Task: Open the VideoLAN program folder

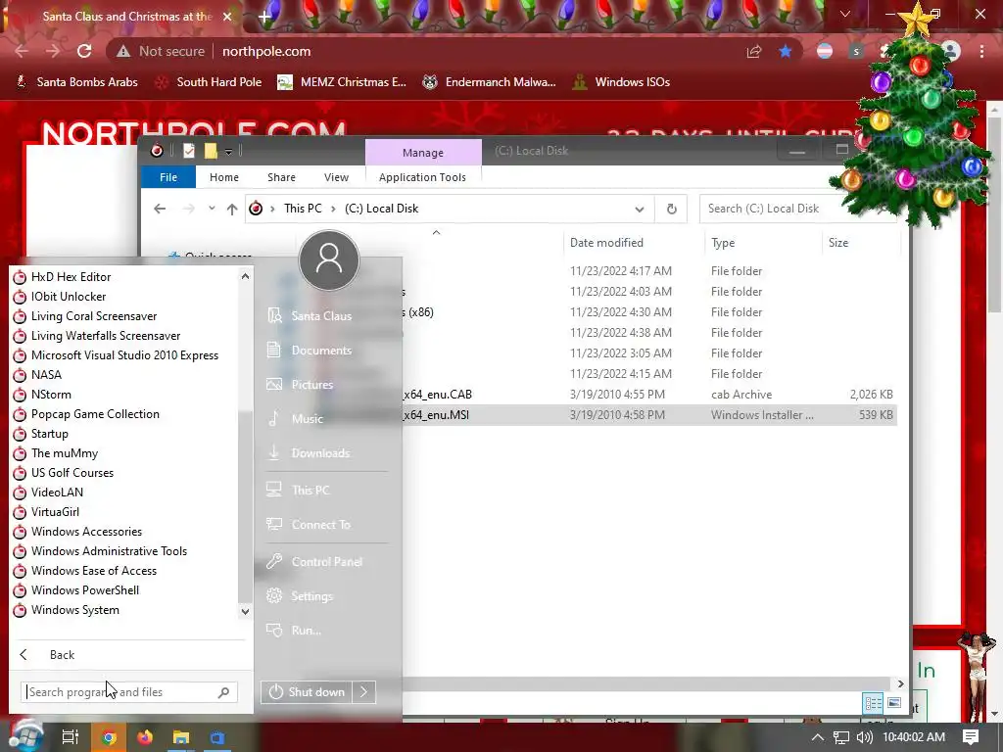Action: coord(57,493)
